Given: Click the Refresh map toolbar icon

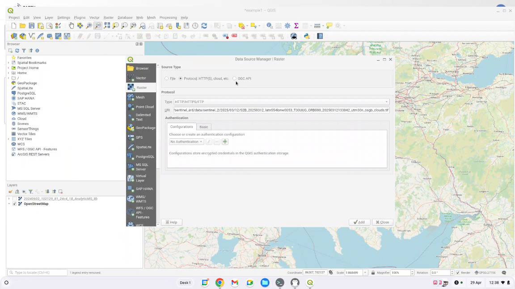Looking at the screenshot, I should [204, 26].
